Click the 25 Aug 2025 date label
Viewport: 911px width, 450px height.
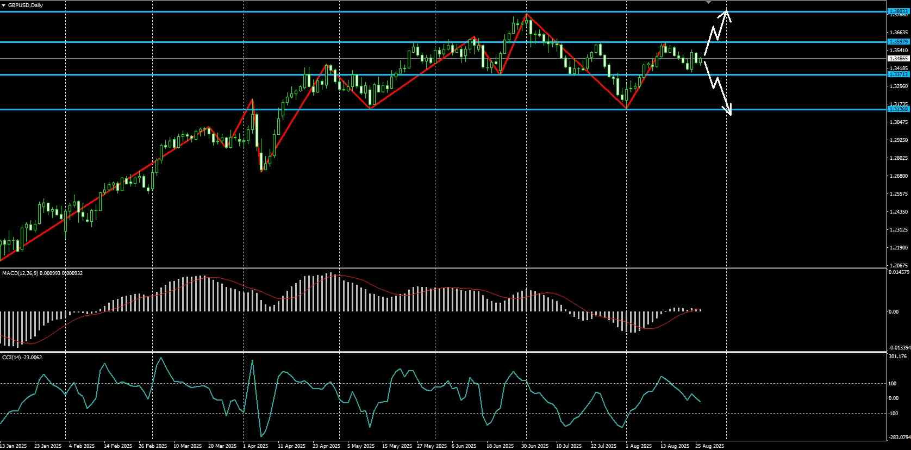pos(710,446)
